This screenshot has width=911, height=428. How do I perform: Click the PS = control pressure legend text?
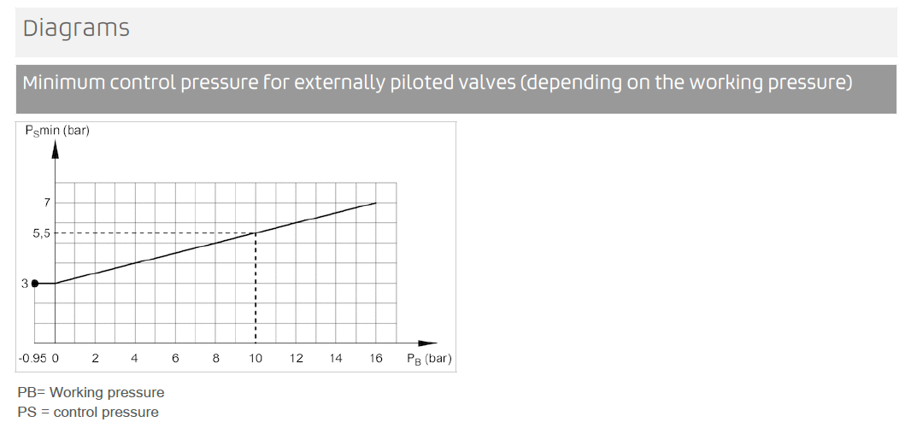[88, 413]
